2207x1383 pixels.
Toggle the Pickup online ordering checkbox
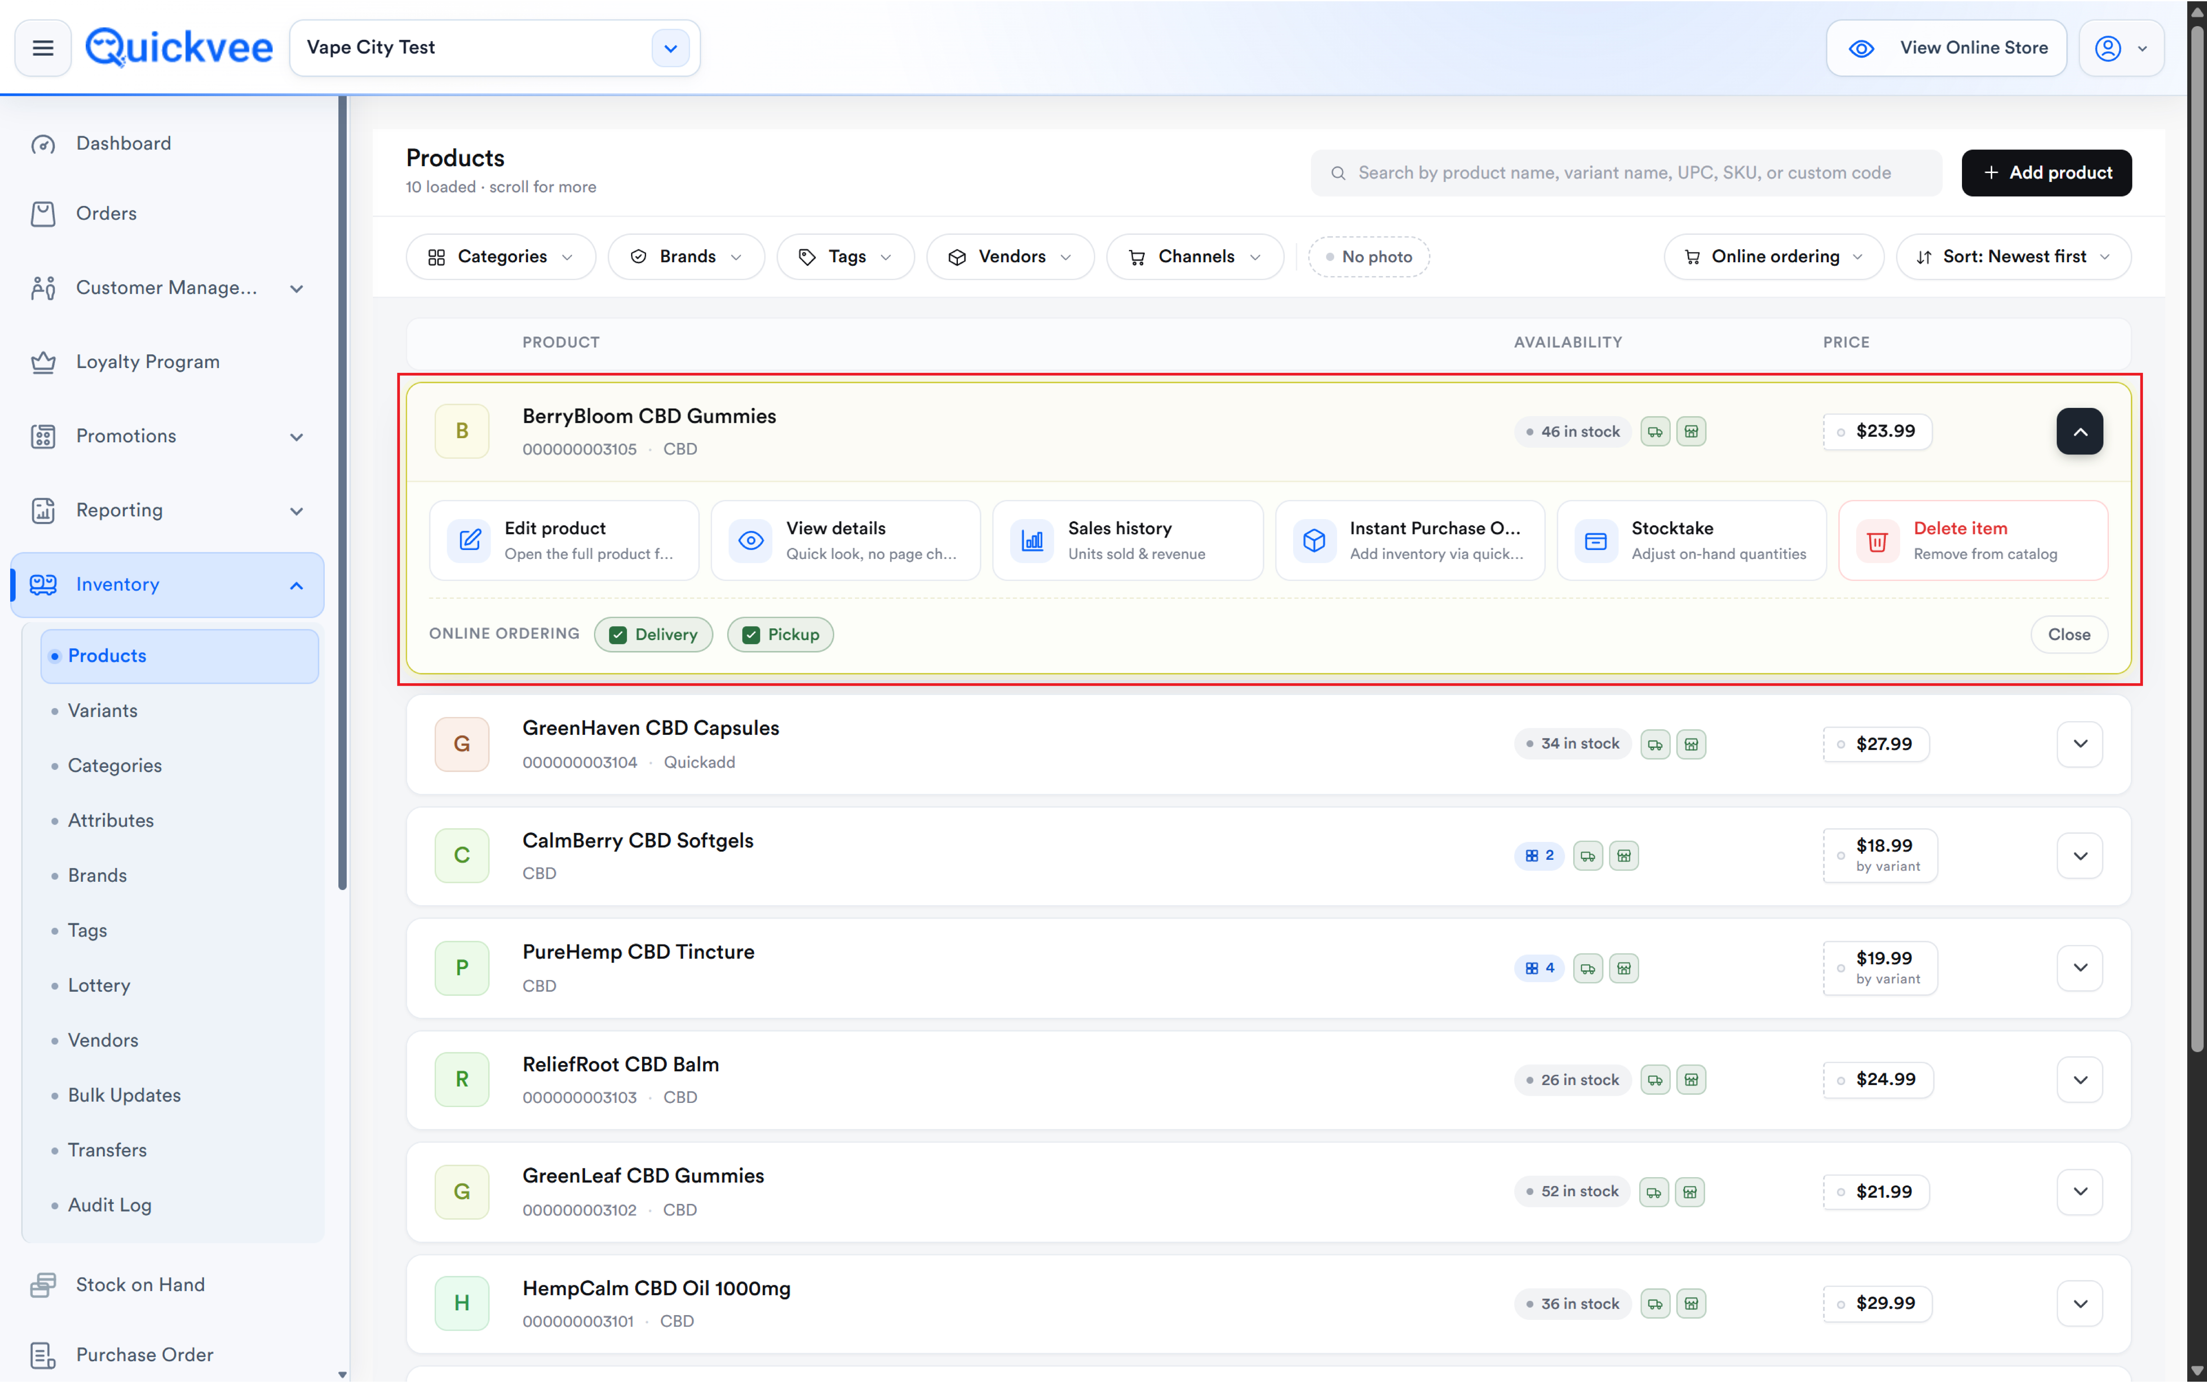(x=751, y=635)
